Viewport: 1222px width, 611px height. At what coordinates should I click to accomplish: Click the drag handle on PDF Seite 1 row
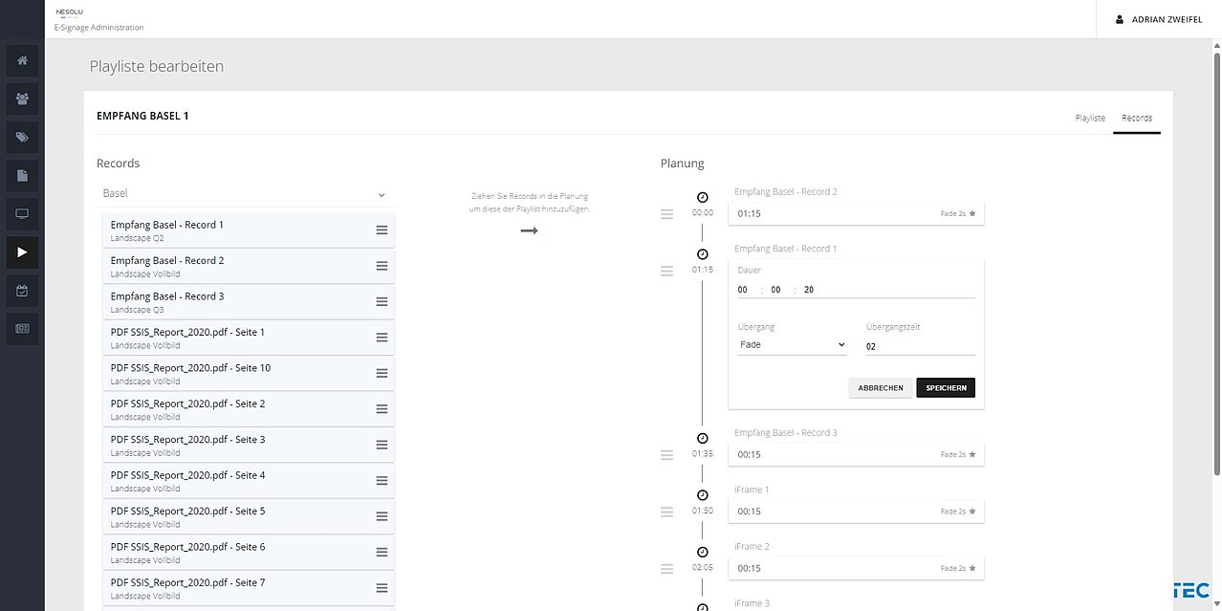point(382,338)
